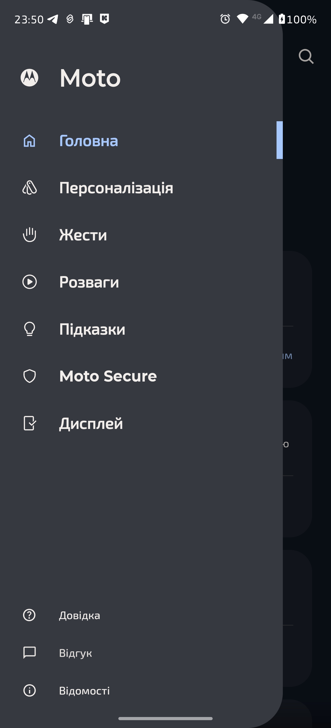Tap the lightbulb icon for Підказки
331x728 pixels.
point(29,329)
